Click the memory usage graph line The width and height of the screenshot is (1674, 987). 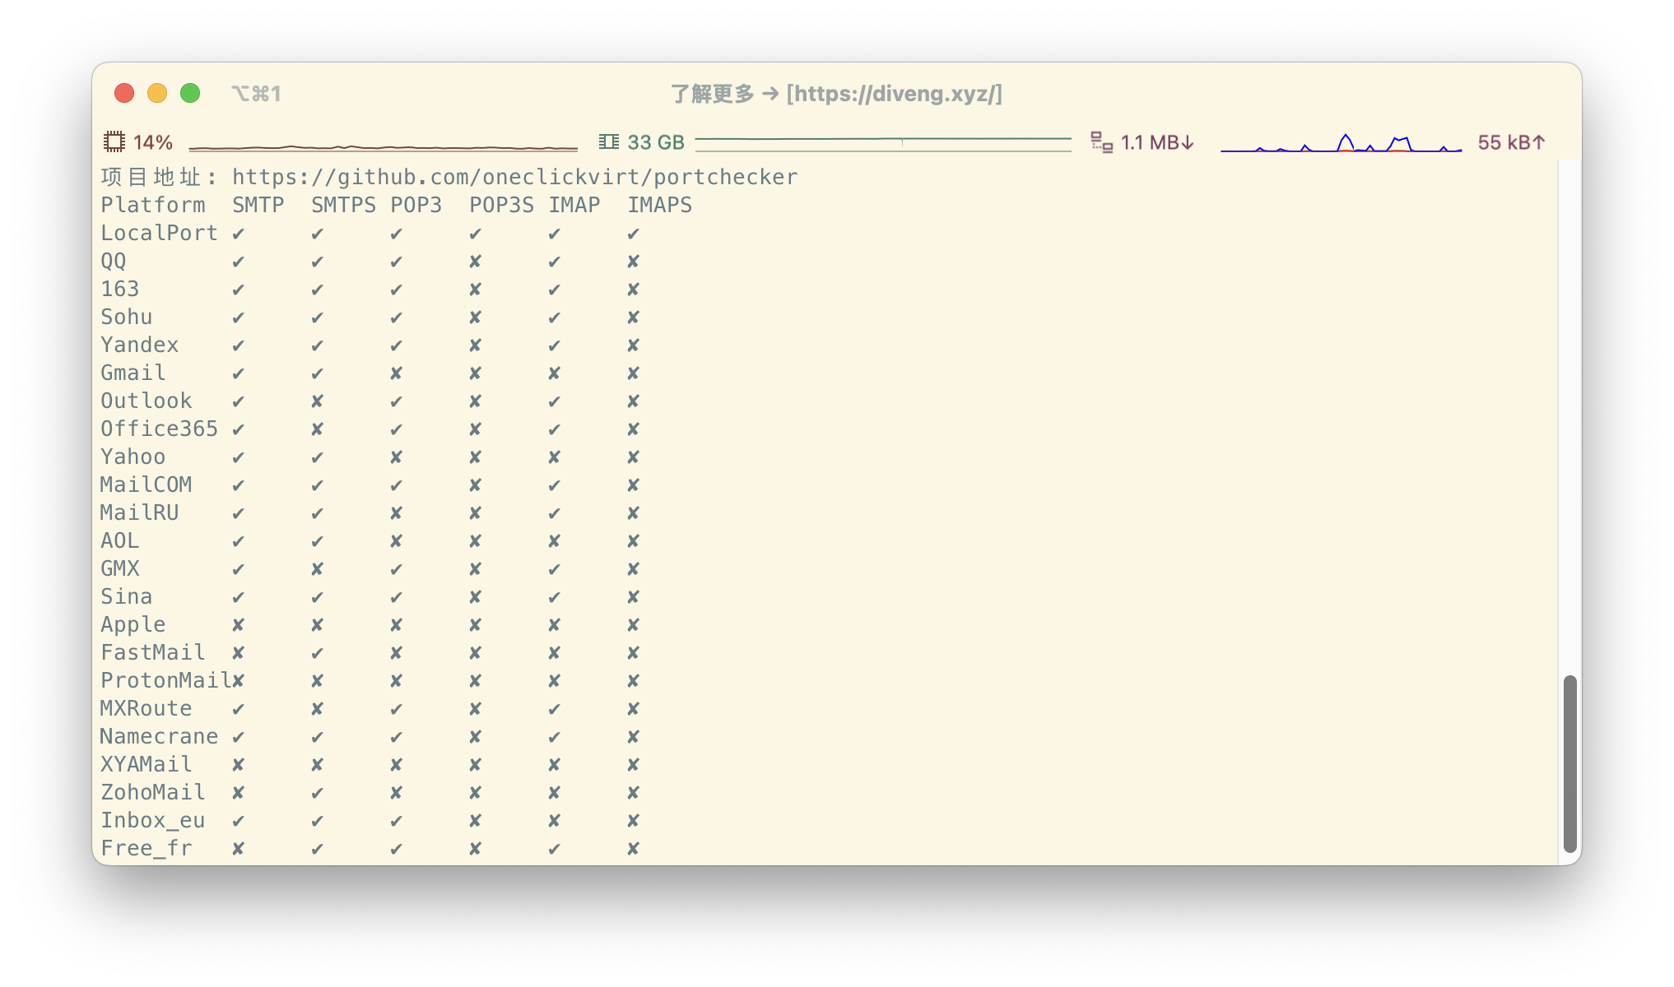883,144
